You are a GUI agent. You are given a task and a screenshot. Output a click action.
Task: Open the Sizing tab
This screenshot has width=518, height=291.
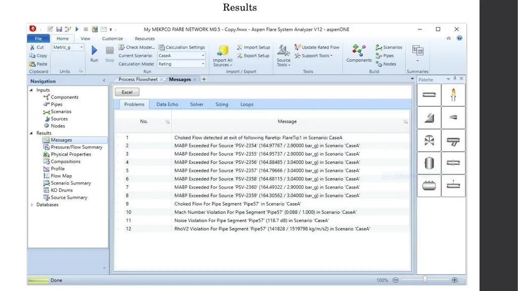click(x=222, y=104)
